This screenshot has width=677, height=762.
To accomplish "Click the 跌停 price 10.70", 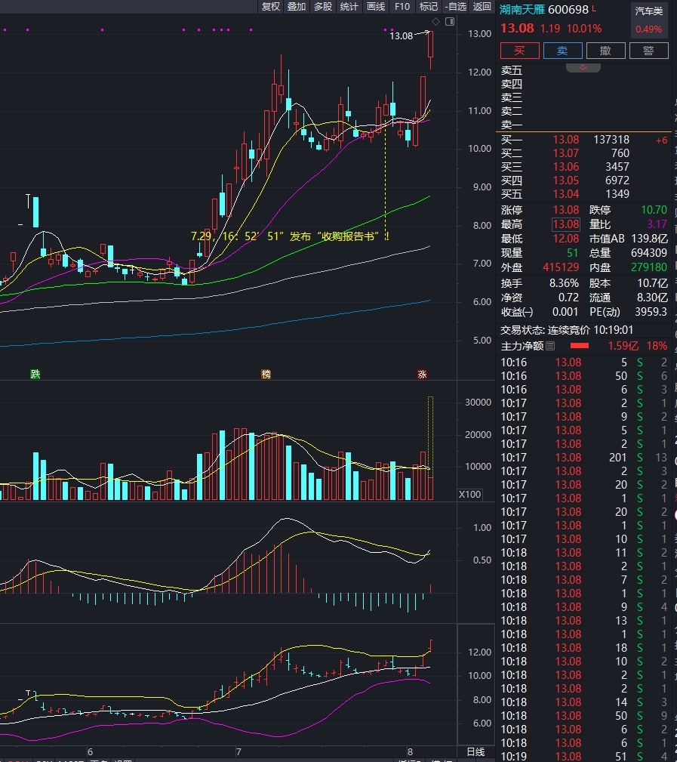I will [x=654, y=210].
